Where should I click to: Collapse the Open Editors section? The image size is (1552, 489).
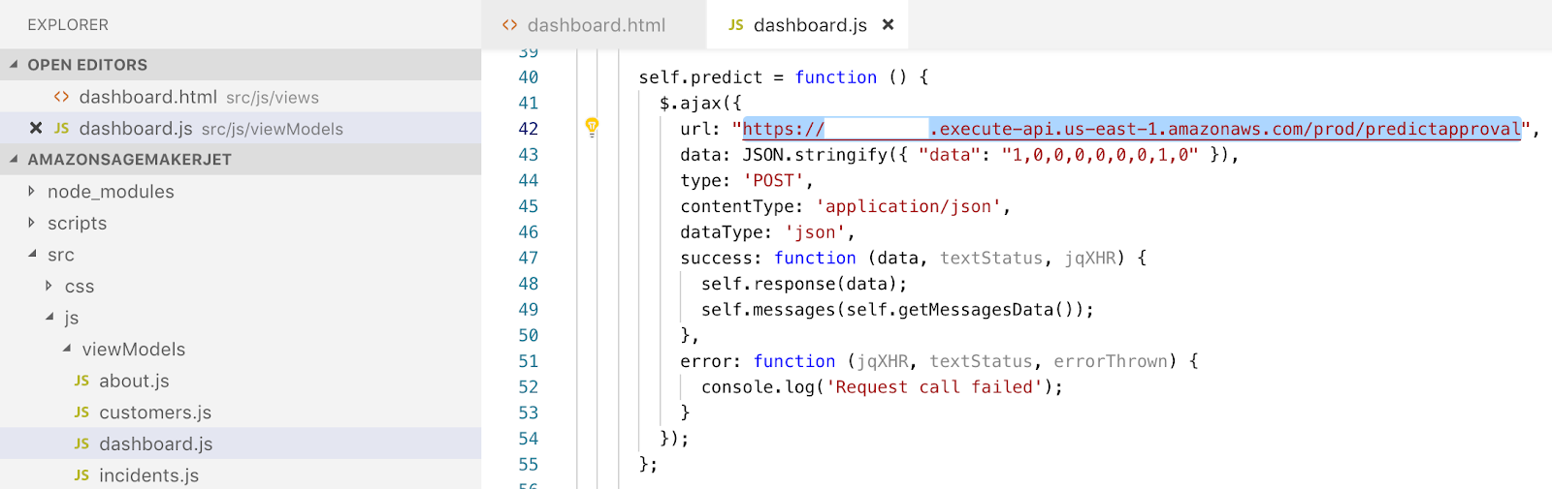point(14,65)
